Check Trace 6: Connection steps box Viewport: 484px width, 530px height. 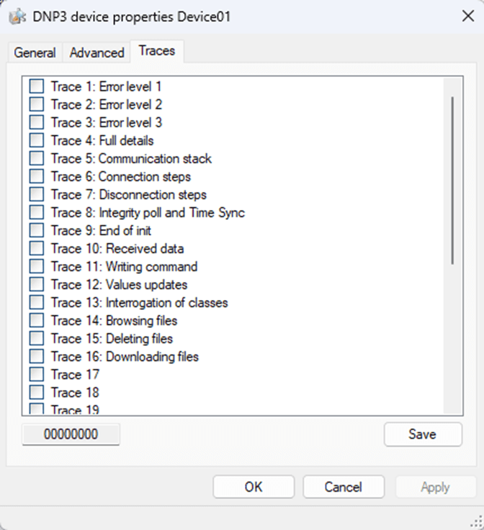click(37, 176)
